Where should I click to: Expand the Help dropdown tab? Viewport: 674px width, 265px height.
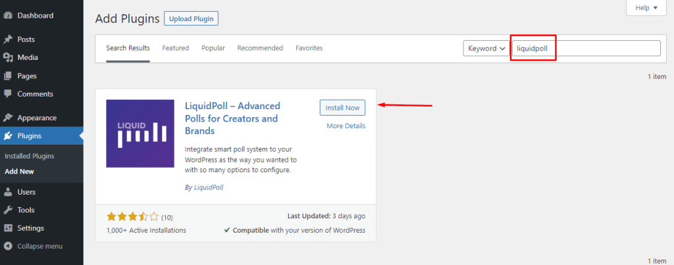click(x=646, y=8)
